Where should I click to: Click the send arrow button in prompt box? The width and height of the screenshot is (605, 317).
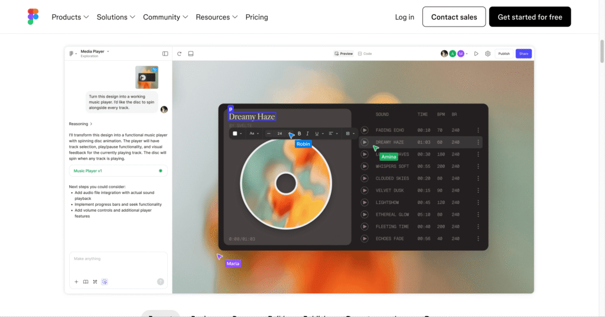point(161,282)
